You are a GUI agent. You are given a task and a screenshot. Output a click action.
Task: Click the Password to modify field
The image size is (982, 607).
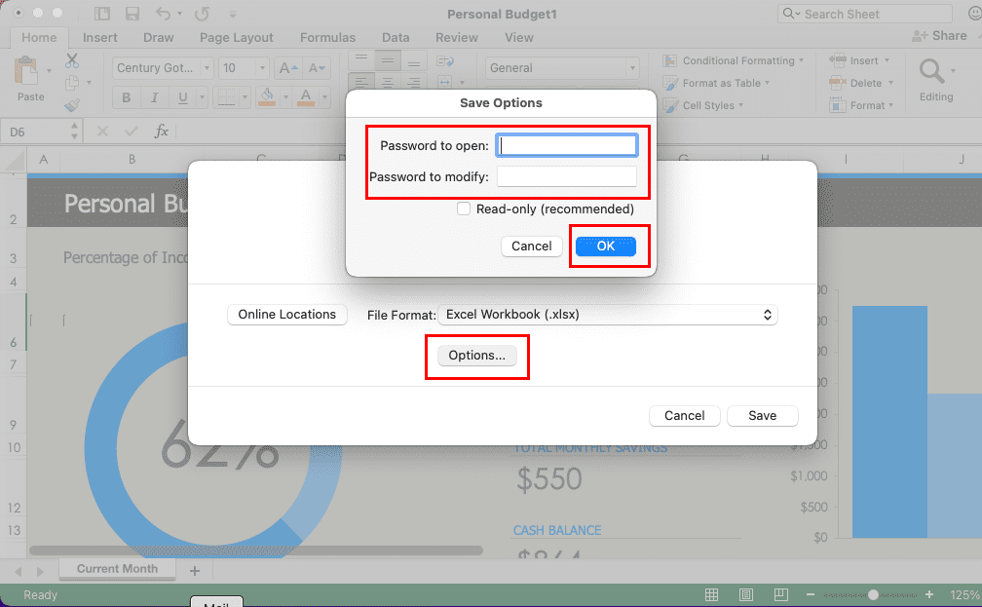[x=566, y=176]
